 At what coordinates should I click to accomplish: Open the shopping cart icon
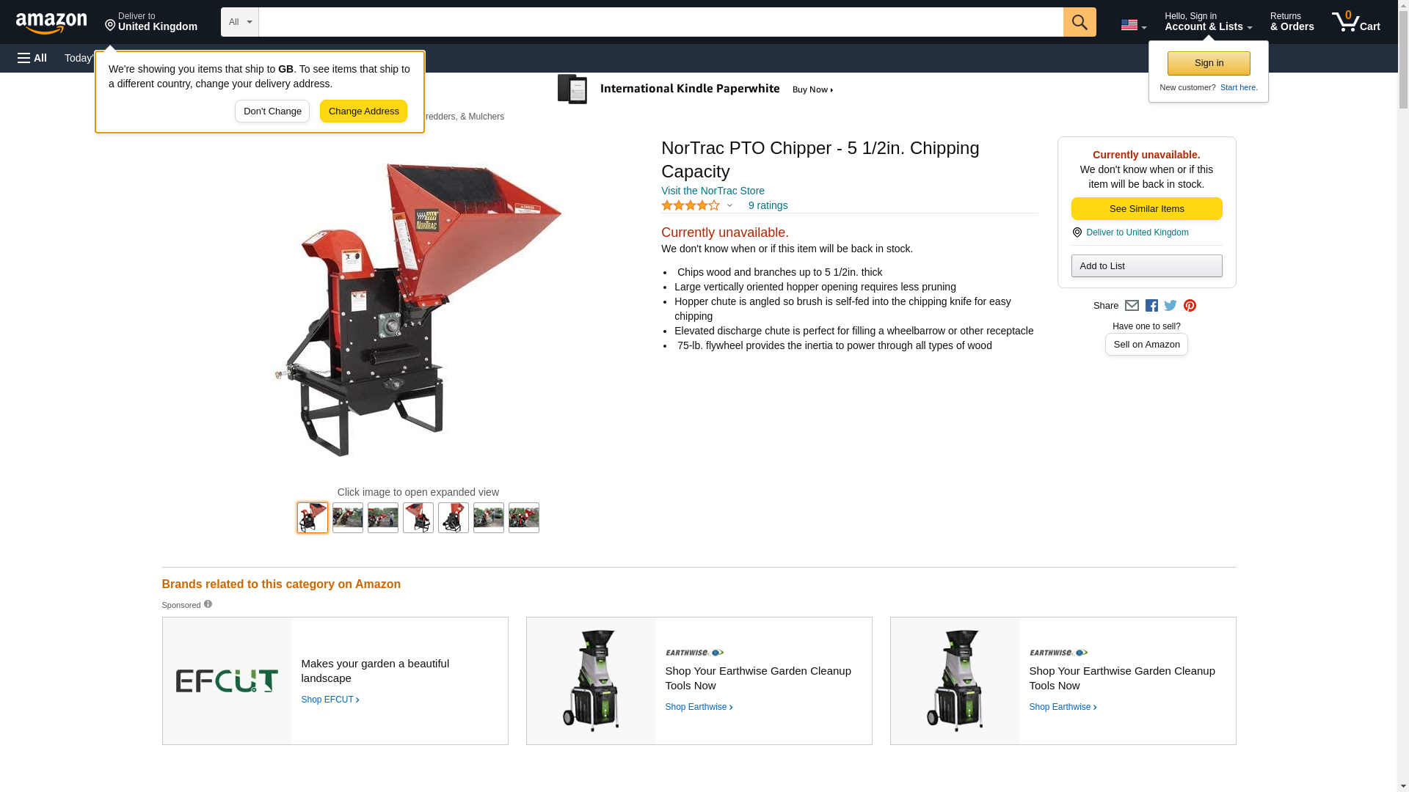tap(1356, 21)
